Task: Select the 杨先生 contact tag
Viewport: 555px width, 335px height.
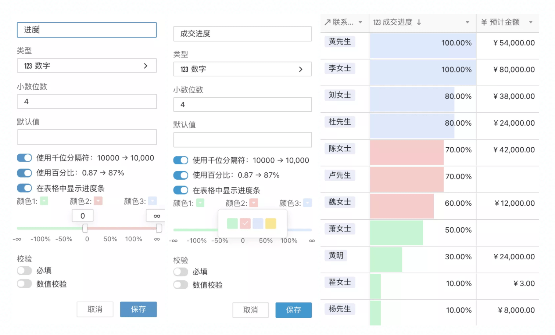Action: [340, 309]
